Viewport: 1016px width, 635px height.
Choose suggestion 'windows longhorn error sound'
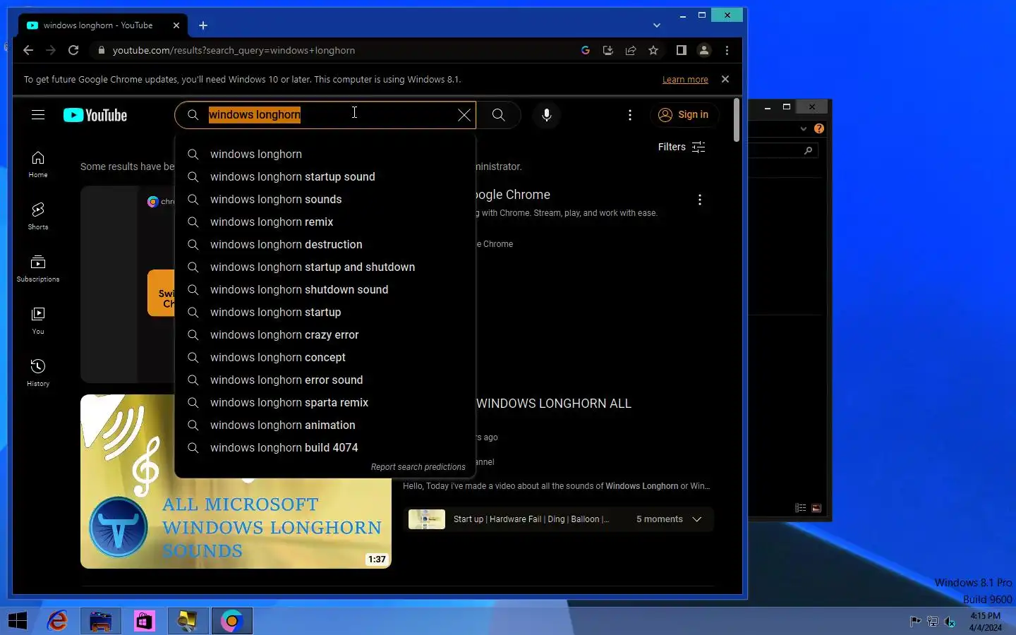click(325, 380)
